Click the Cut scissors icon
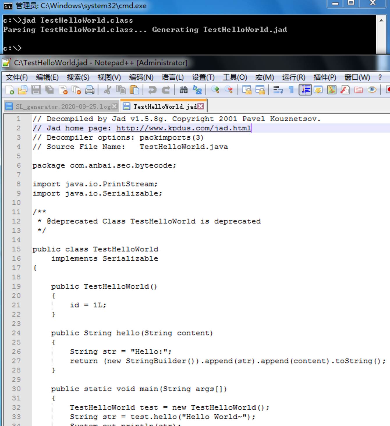The height and width of the screenshot is (426, 390). [x=107, y=90]
